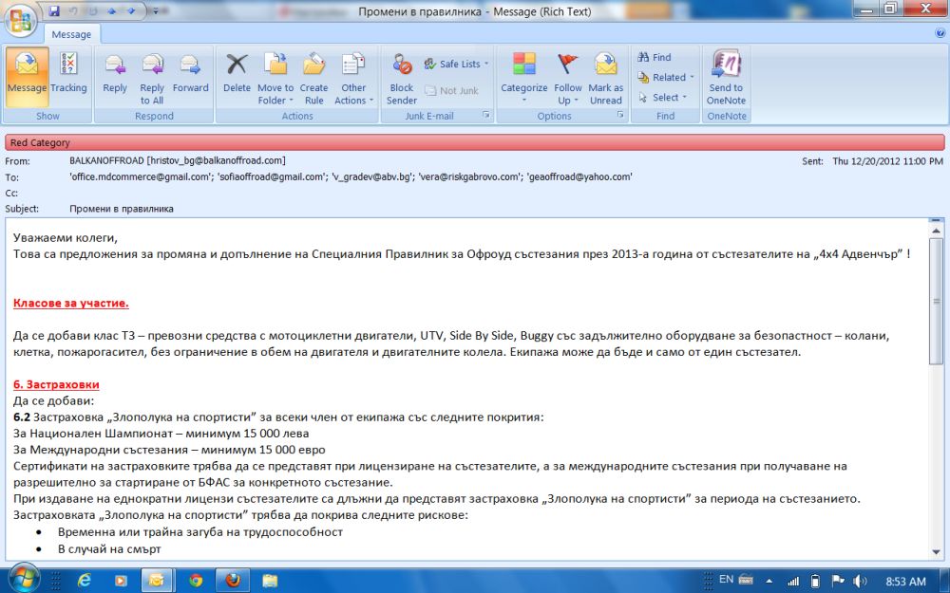Click recipient office.mdcommerce@gmail.com
Screen dimensions: 950x593
pyautogui.click(x=141, y=176)
